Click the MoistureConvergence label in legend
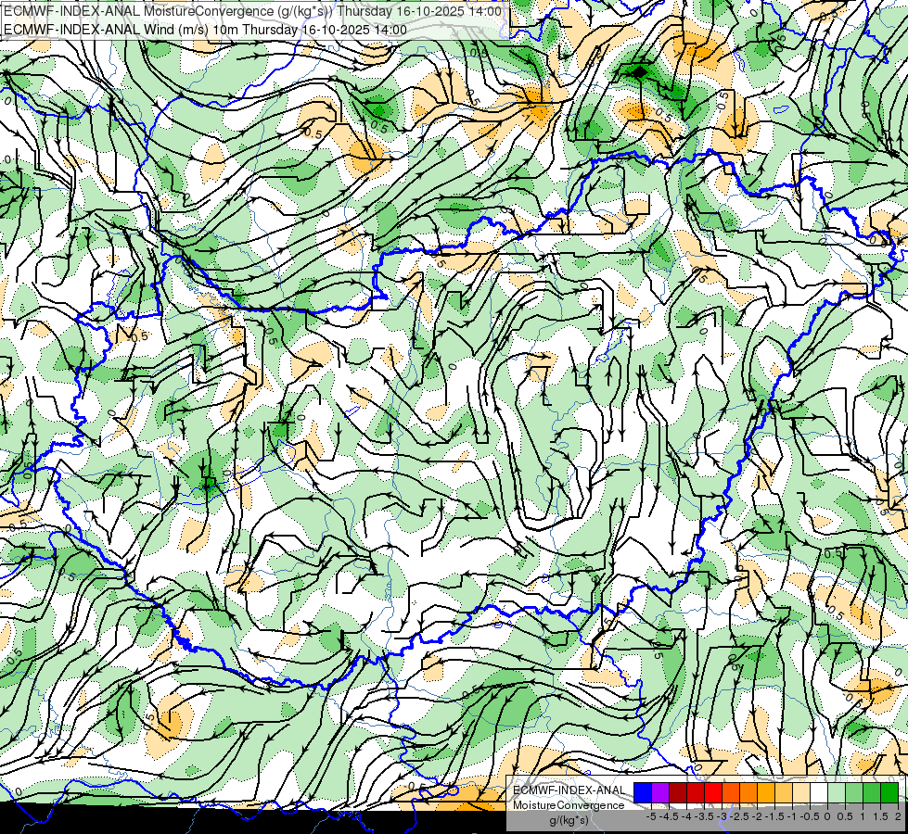Image resolution: width=908 pixels, height=834 pixels. (569, 805)
